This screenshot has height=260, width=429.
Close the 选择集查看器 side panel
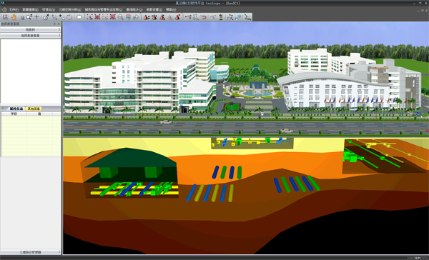click(x=59, y=24)
